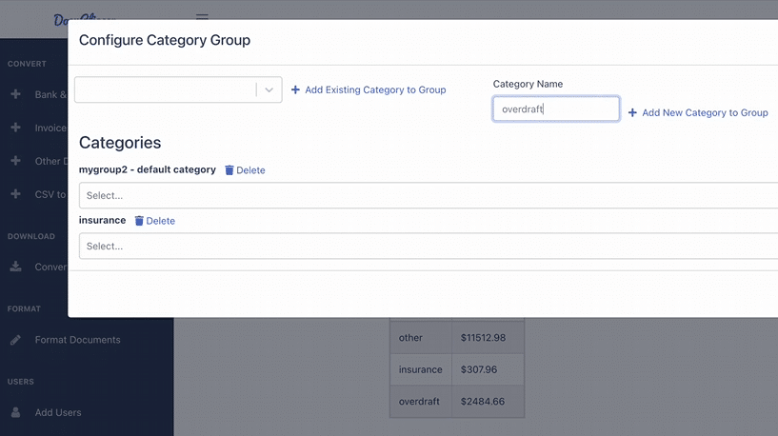778x436 pixels.
Task: Open the existing category dropdown arrow
Action: tap(269, 90)
